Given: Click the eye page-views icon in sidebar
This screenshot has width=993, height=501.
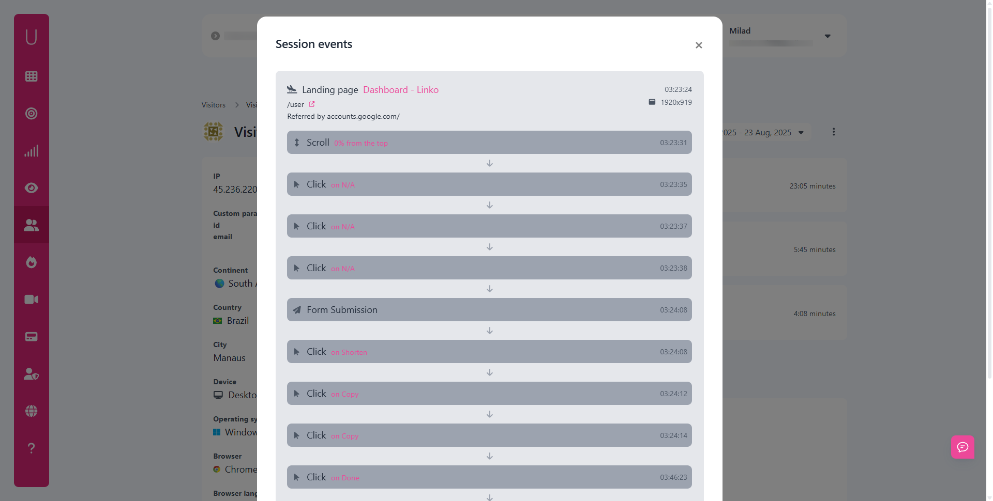Looking at the screenshot, I should (31, 187).
